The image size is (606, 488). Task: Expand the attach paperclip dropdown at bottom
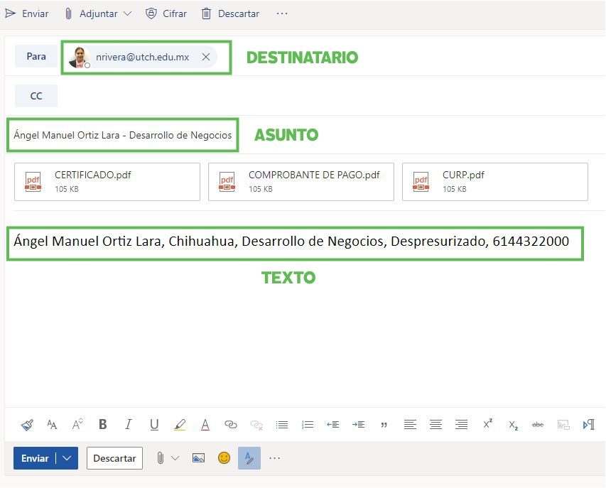tap(175, 458)
